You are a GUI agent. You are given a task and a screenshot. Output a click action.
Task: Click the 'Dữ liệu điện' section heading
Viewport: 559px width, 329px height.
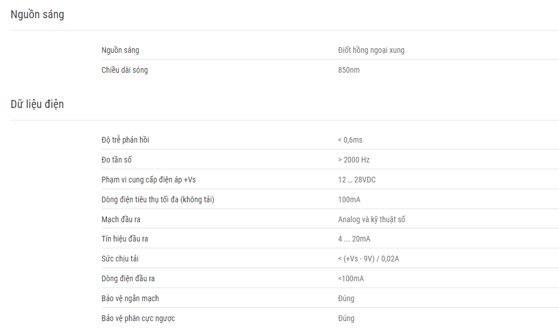coord(37,105)
